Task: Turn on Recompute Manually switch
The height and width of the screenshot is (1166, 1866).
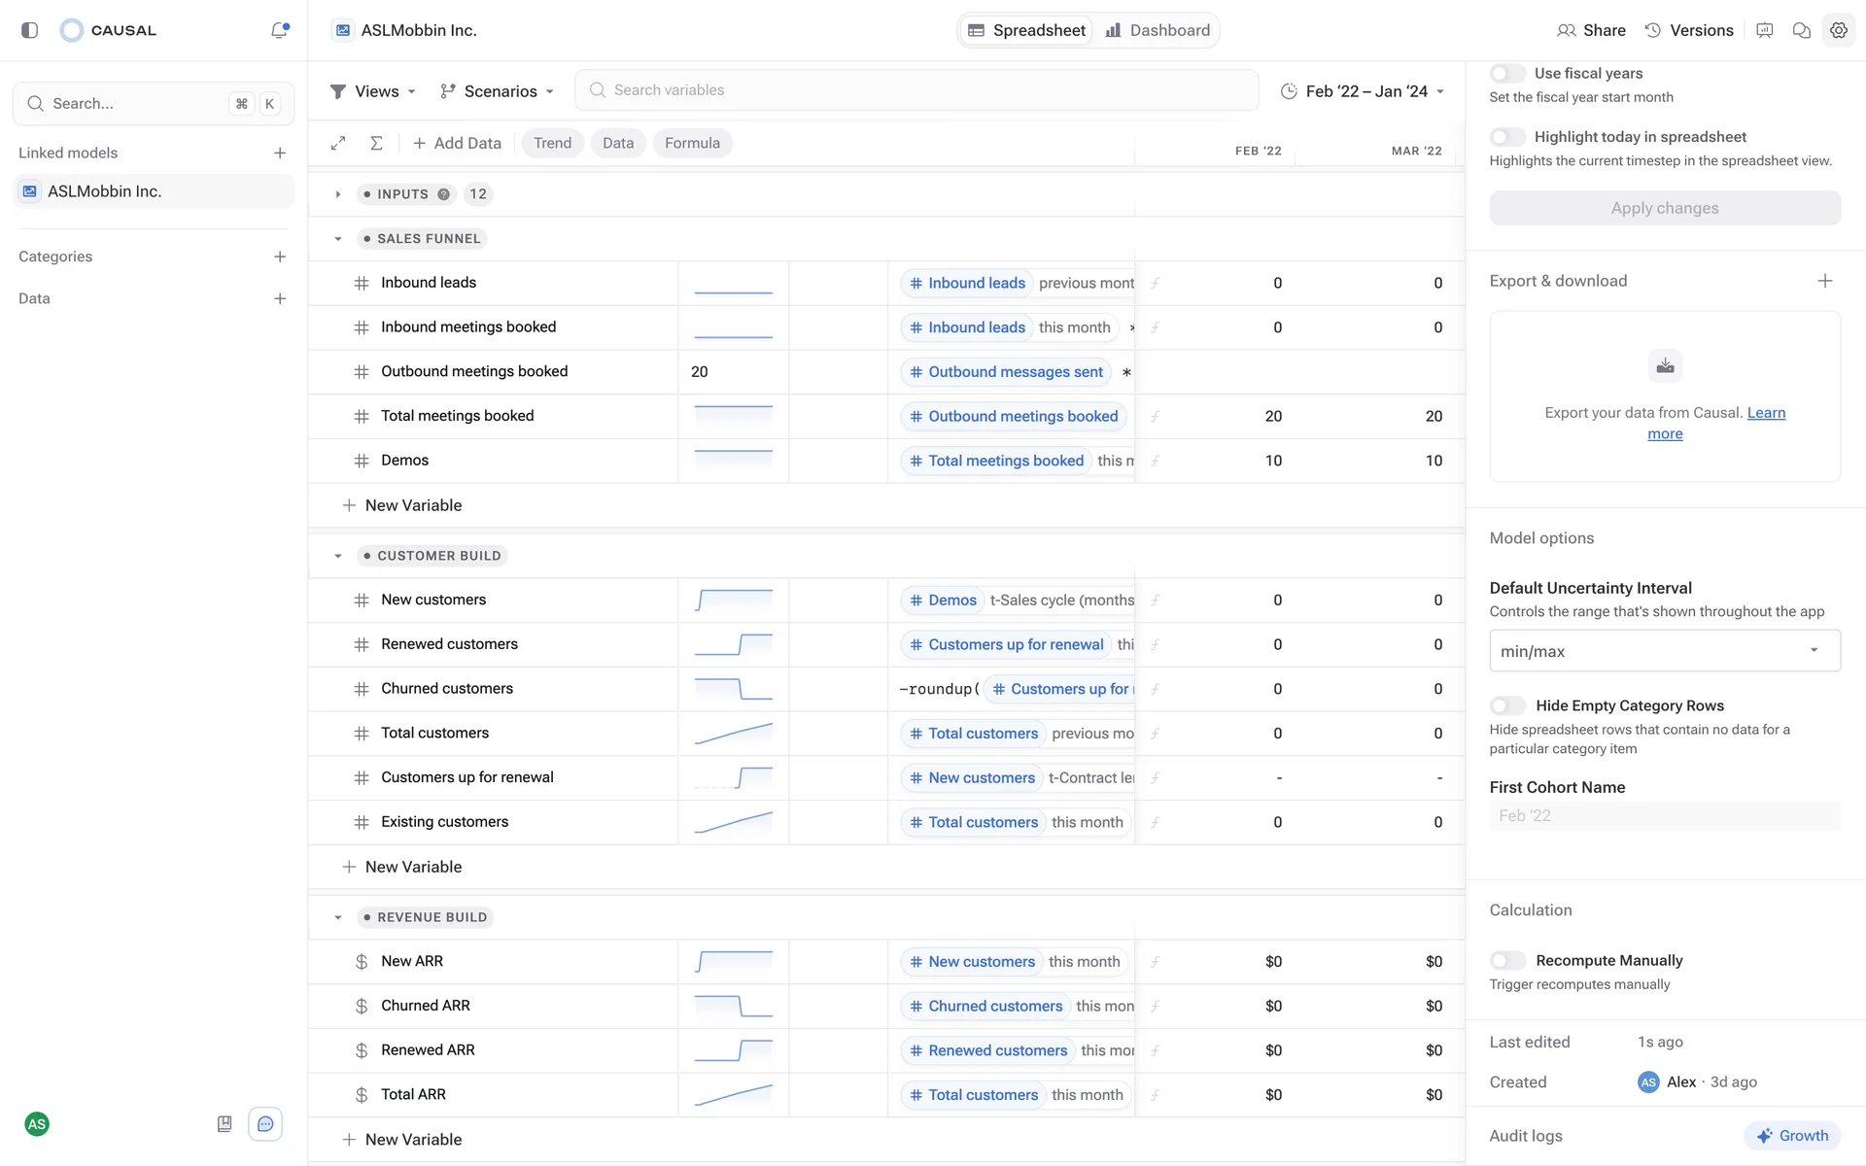Action: click(1507, 960)
